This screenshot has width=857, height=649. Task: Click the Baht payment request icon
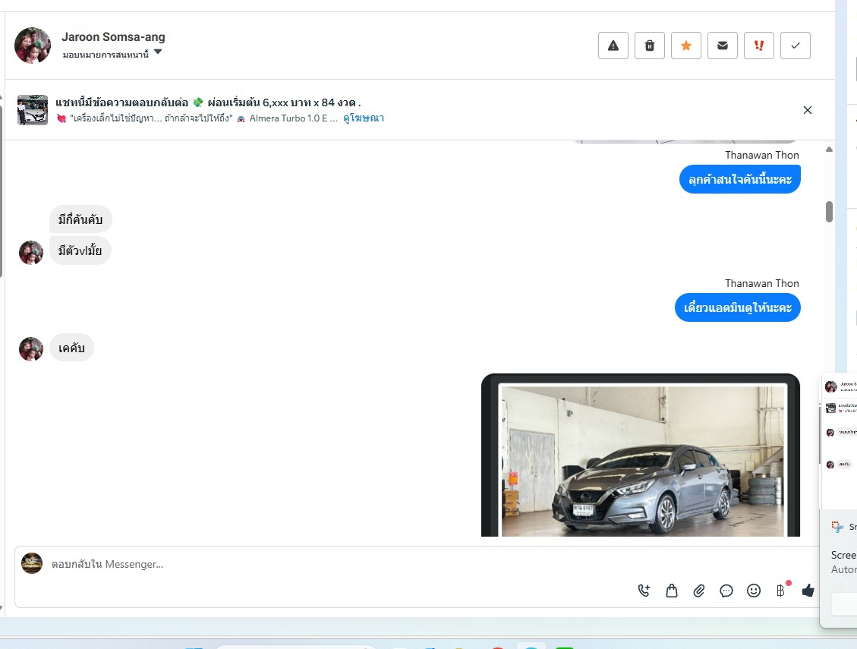click(780, 591)
